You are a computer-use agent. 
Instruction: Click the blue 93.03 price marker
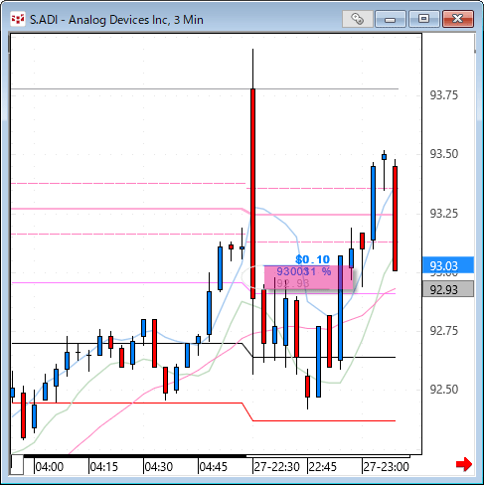(x=448, y=265)
